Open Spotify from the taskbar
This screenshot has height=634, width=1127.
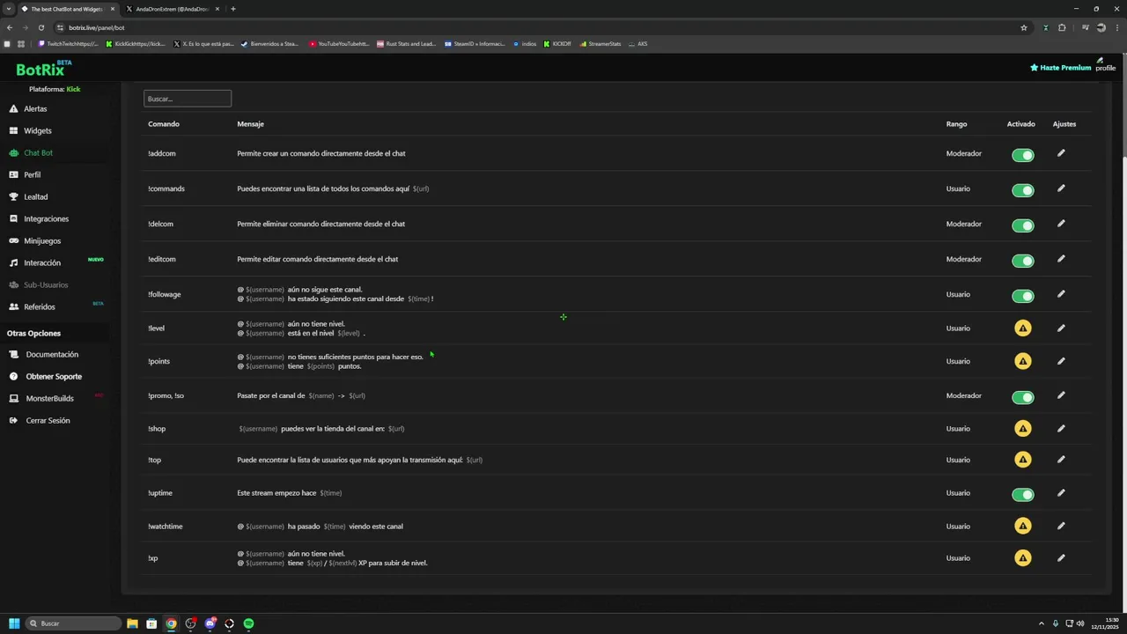coord(248,623)
